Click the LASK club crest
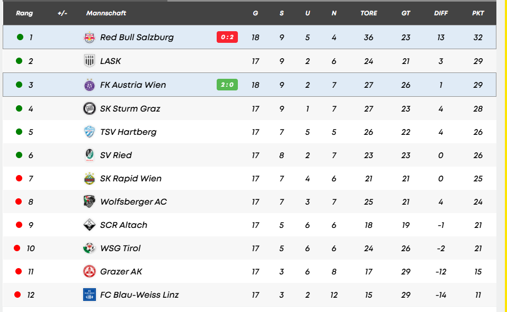507x312 pixels. click(89, 61)
